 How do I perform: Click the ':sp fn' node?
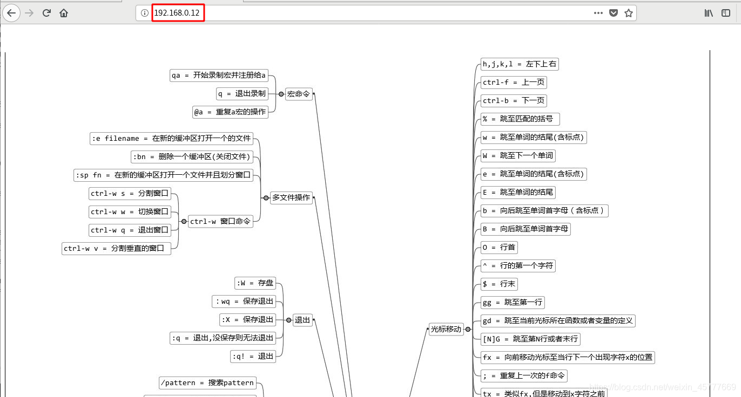click(x=164, y=175)
